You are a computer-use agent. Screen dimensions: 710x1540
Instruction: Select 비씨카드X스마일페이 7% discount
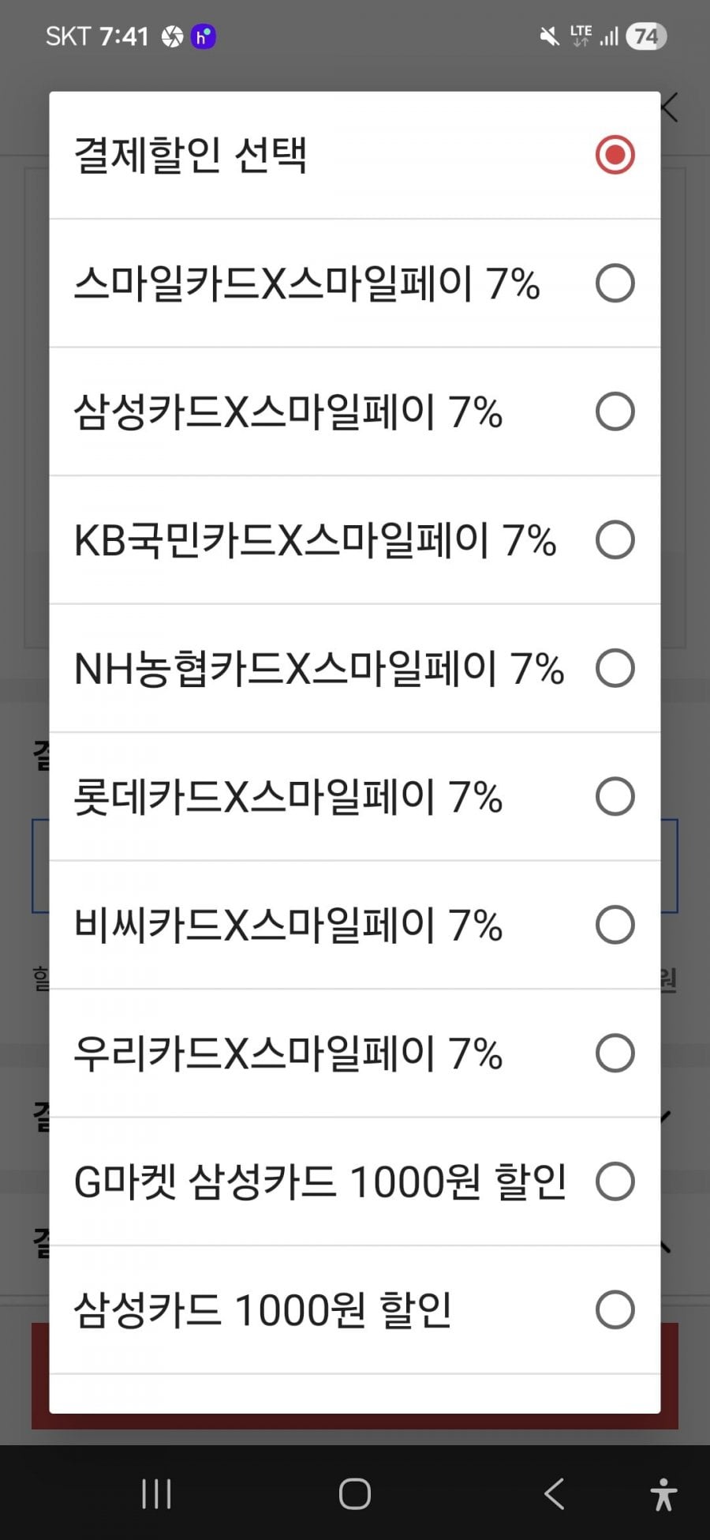[615, 925]
